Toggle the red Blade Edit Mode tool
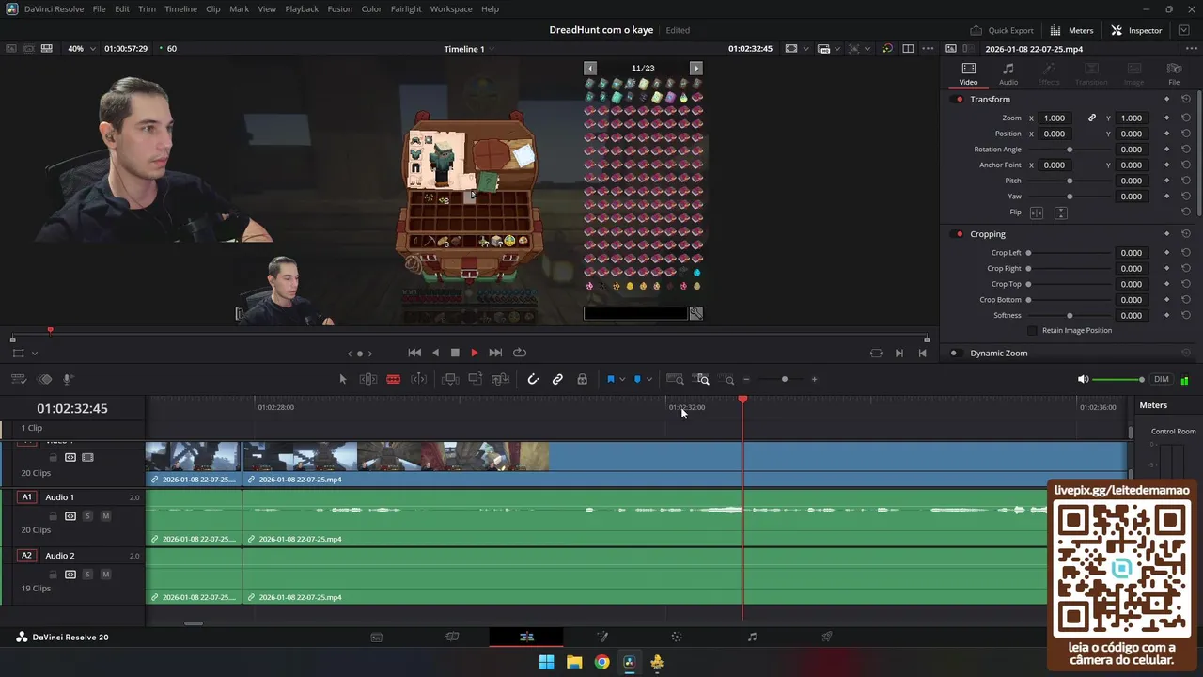The width and height of the screenshot is (1203, 677). [394, 379]
